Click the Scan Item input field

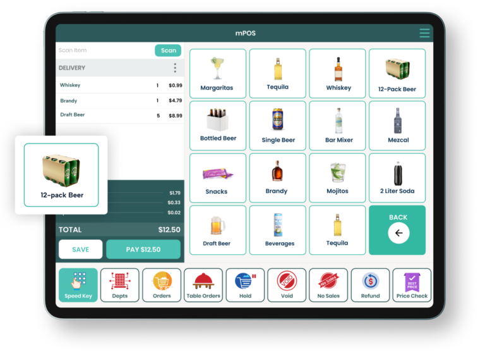pos(105,51)
